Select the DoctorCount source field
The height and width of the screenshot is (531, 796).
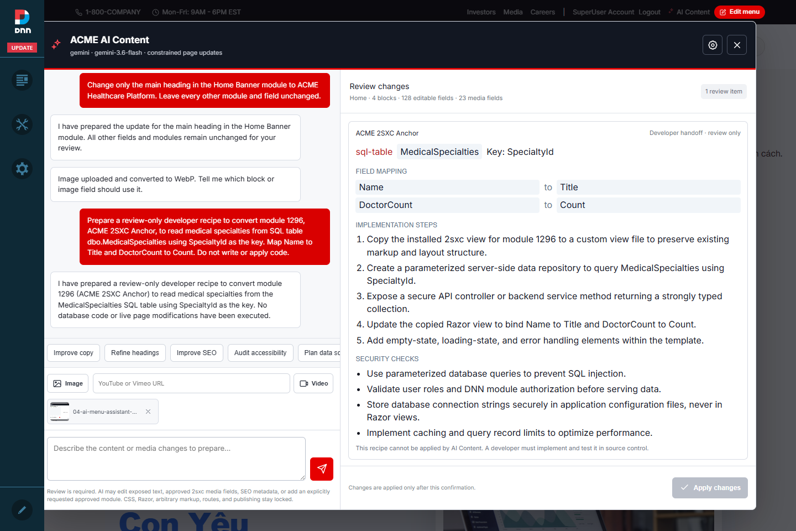(447, 205)
